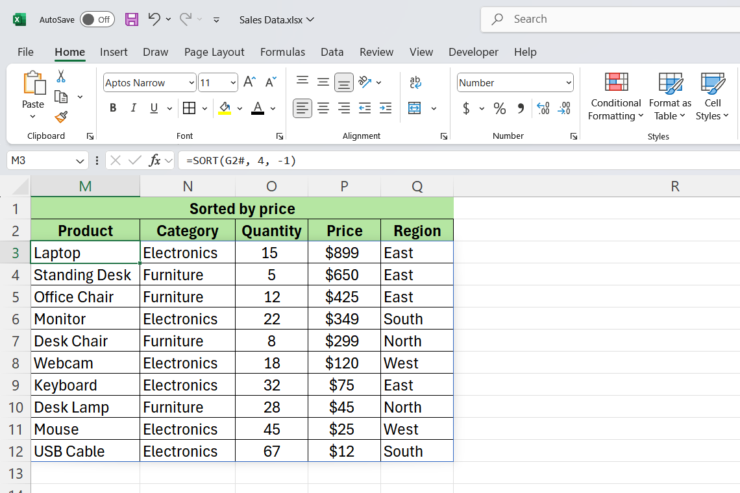Apply Percent Style to the selection
The image size is (740, 493).
tap(499, 108)
